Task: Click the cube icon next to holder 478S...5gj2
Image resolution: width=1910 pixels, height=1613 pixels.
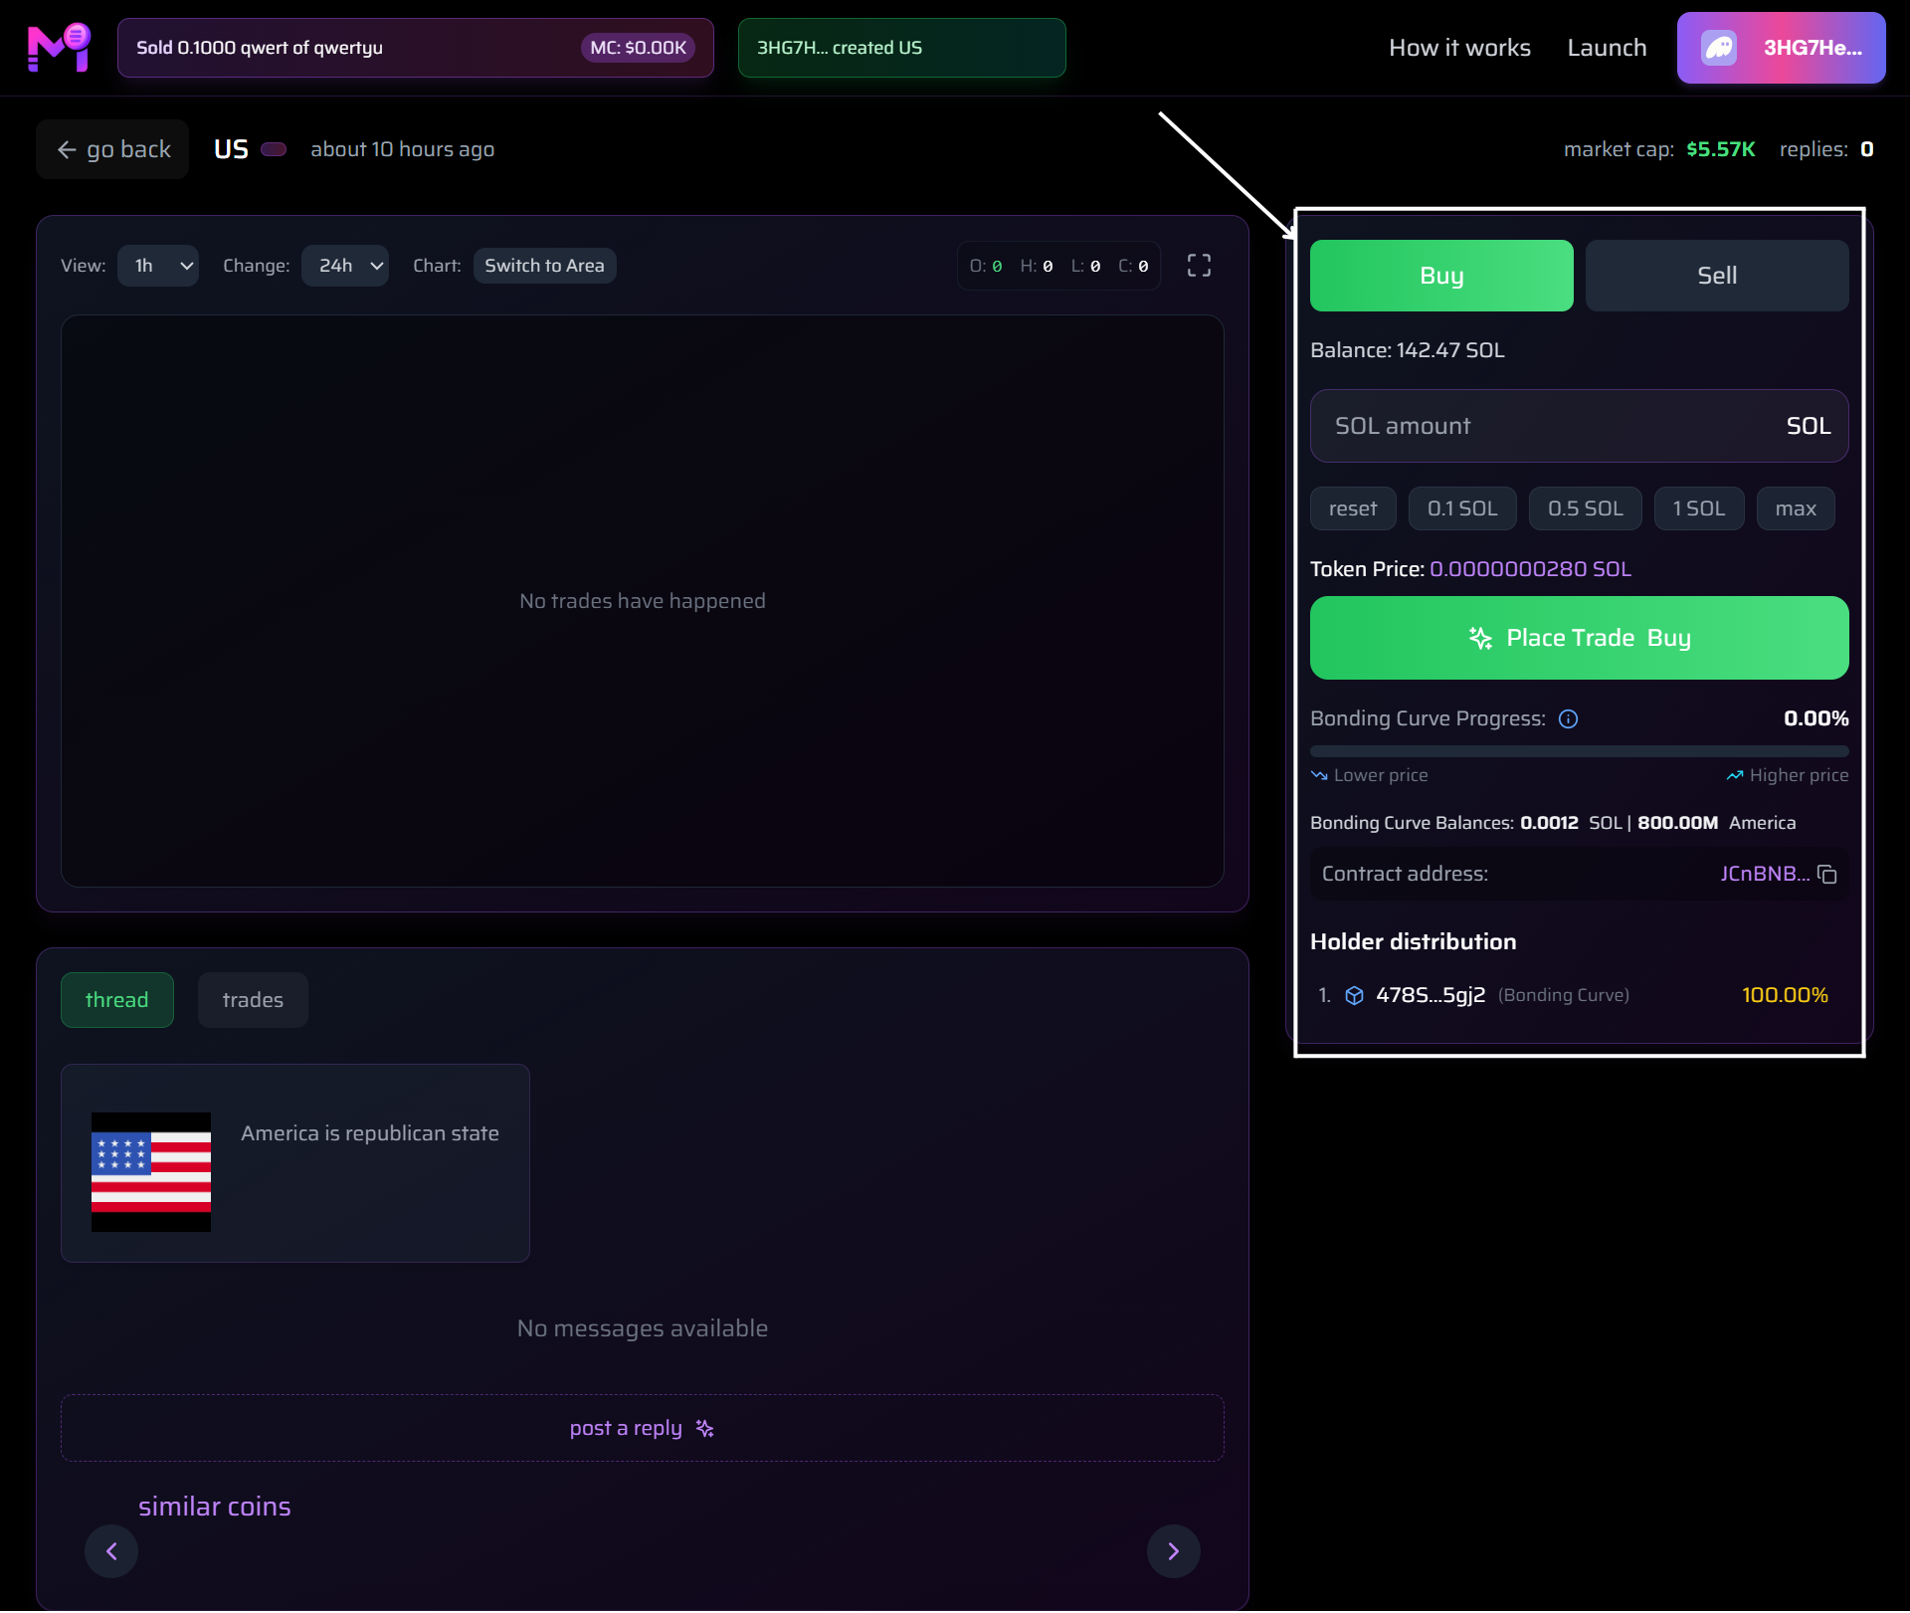Action: 1355,995
